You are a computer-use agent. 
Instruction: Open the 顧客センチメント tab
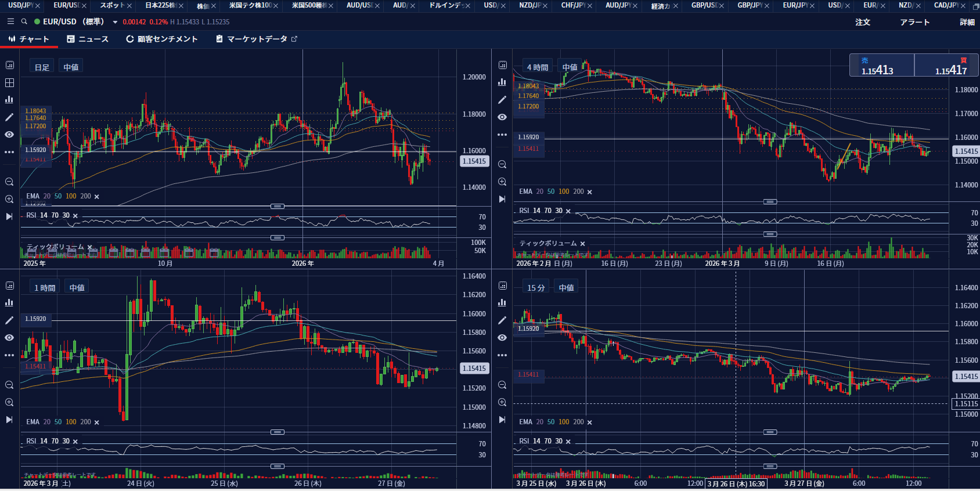(162, 39)
